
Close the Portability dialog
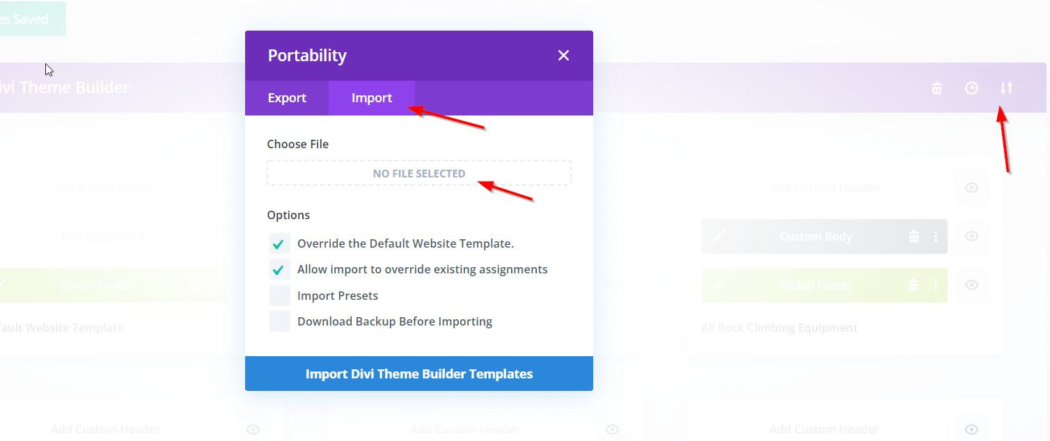563,56
